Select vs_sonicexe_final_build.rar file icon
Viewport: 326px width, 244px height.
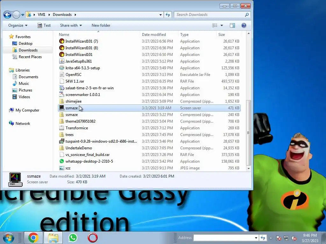click(62, 155)
